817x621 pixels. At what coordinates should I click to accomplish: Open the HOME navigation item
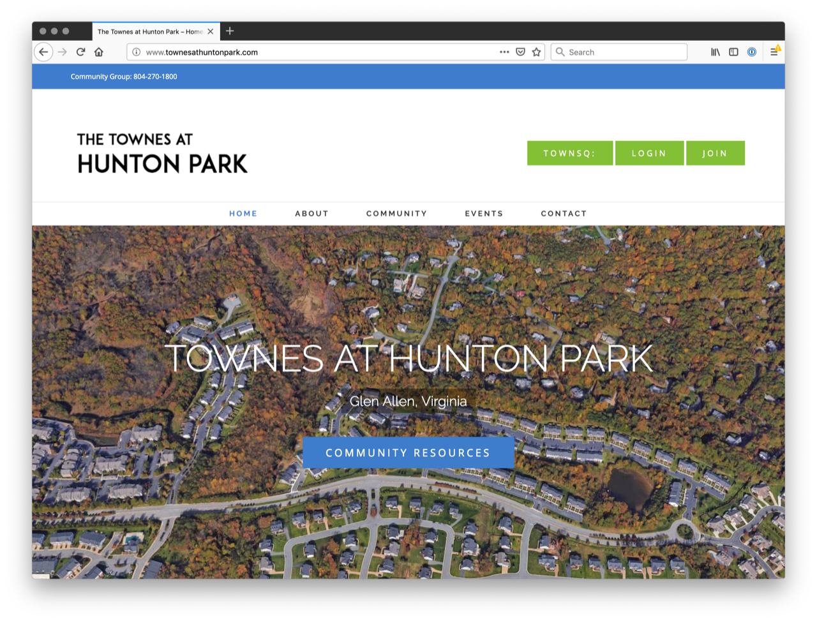pos(243,214)
